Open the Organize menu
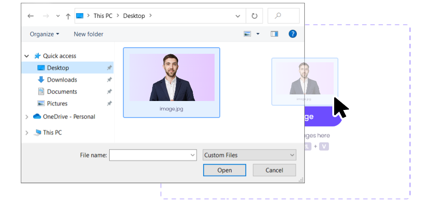 click(x=44, y=34)
